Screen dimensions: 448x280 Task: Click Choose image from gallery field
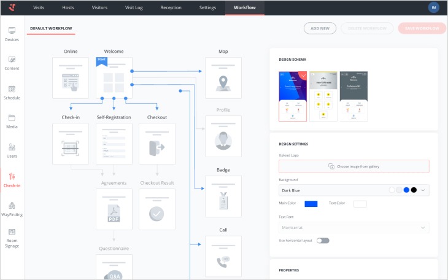point(353,166)
